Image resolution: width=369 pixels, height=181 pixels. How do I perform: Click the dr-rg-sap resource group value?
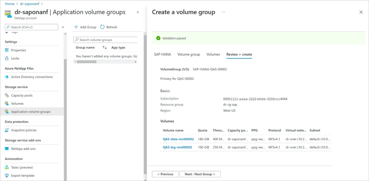point(230,105)
